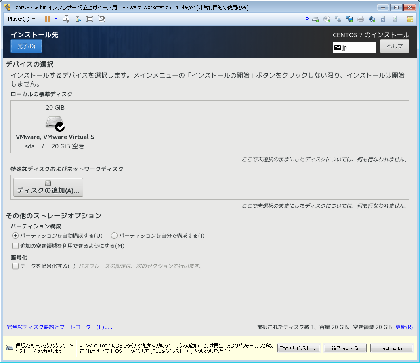Open the power options dropdown arrow beside pause

coord(56,19)
